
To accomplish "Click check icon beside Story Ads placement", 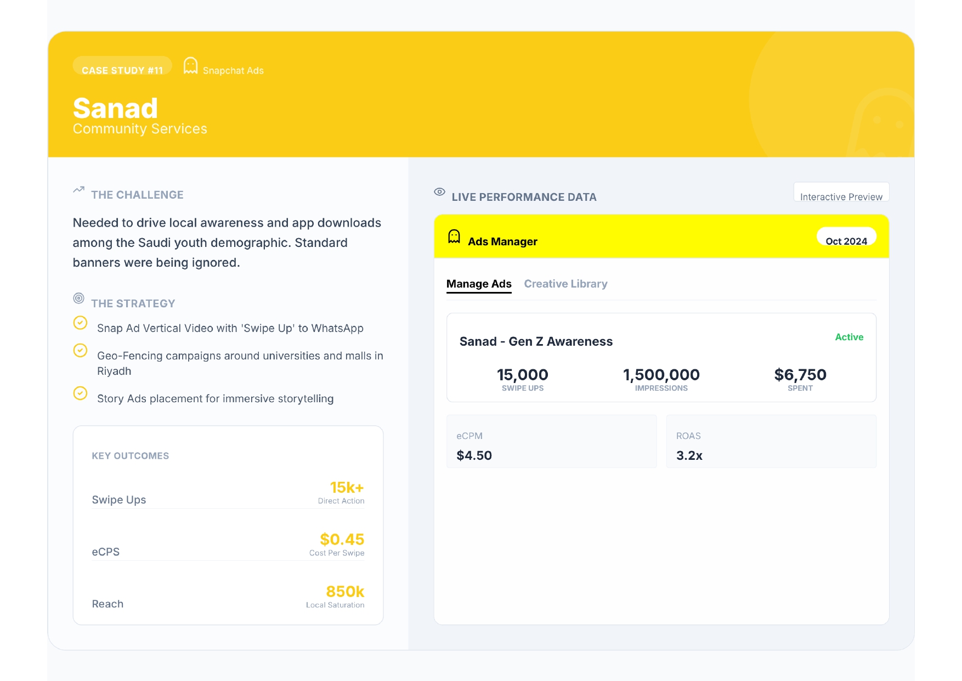I will tap(80, 393).
